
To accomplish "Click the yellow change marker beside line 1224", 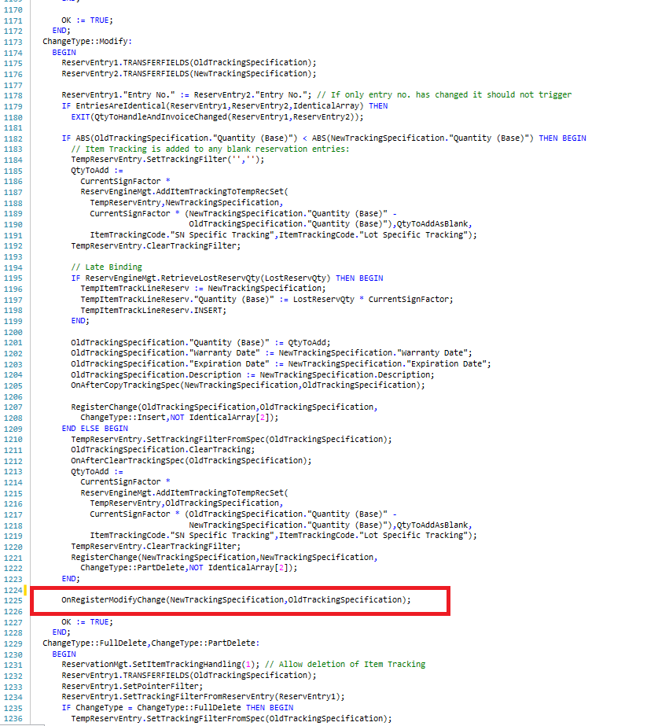I will click(25, 590).
